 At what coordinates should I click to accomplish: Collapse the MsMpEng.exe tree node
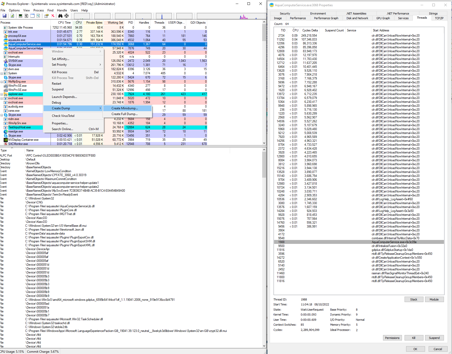click(x=2, y=82)
